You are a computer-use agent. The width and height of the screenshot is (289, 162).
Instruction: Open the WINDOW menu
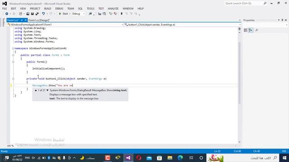128,9
